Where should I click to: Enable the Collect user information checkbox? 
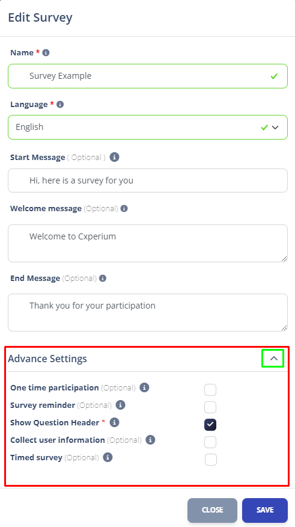tap(210, 442)
